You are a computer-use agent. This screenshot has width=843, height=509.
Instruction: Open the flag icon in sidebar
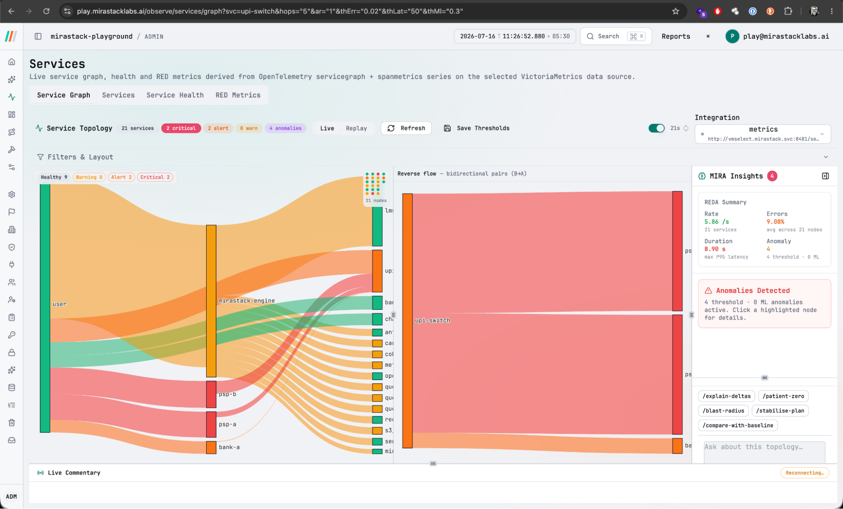12,212
